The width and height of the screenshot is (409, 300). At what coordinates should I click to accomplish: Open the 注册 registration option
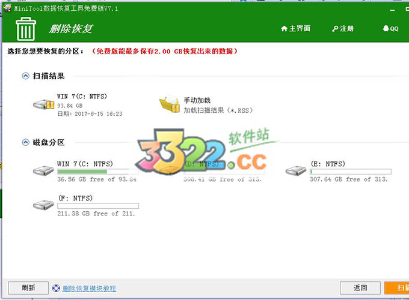[x=343, y=28]
